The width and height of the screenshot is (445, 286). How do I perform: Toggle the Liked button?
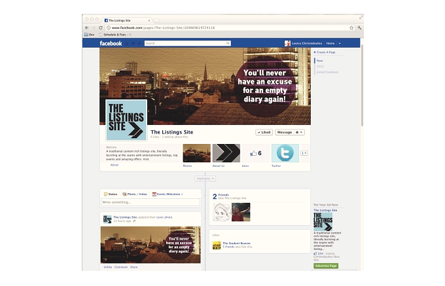click(264, 132)
